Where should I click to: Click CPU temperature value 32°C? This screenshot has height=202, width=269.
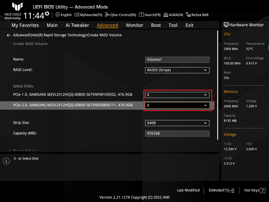[x=250, y=49]
